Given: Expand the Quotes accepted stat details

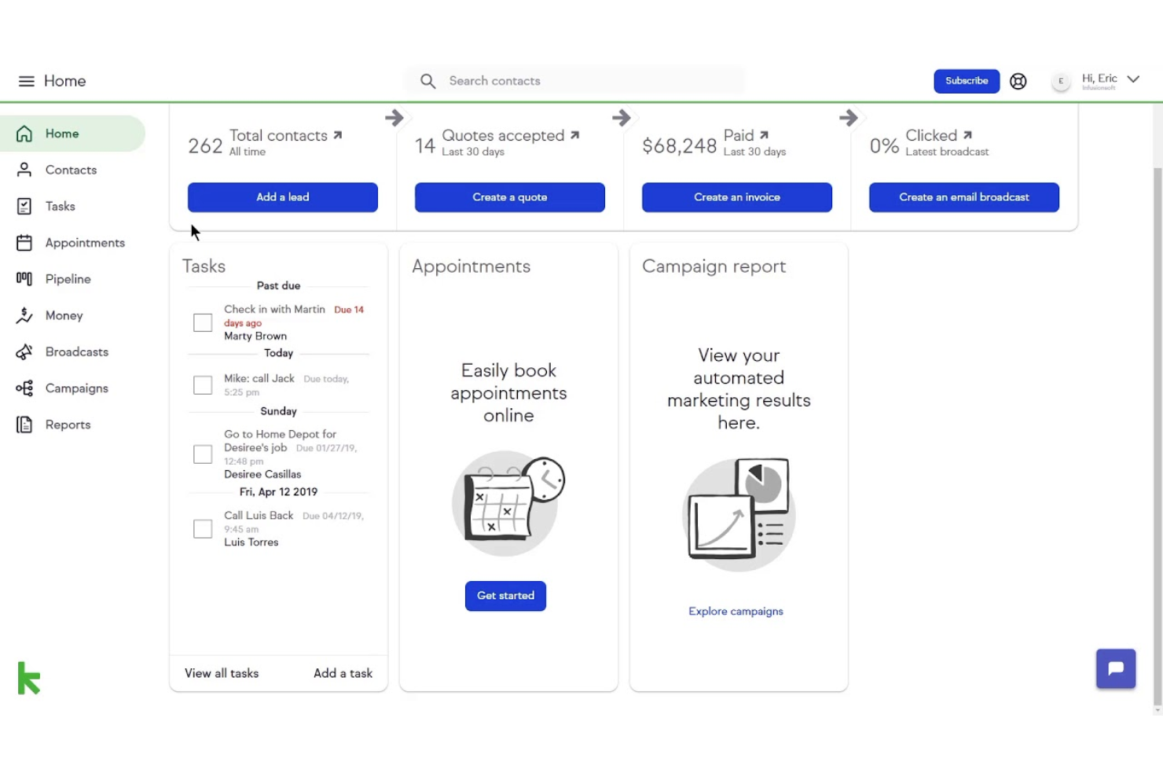Looking at the screenshot, I should coord(574,134).
